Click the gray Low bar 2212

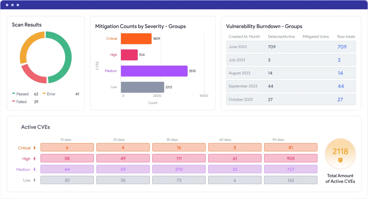click(x=143, y=87)
